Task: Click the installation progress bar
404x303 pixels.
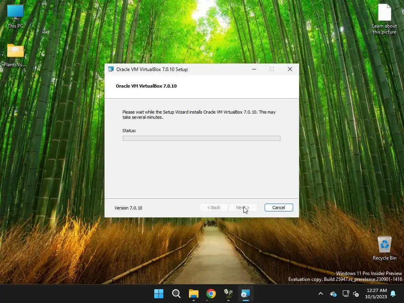Action: 201,138
